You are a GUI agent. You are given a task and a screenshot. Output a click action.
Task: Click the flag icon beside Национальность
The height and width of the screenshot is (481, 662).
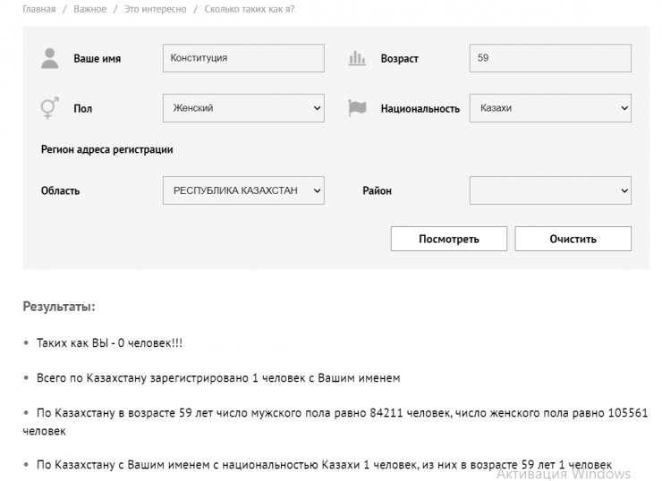tap(357, 108)
